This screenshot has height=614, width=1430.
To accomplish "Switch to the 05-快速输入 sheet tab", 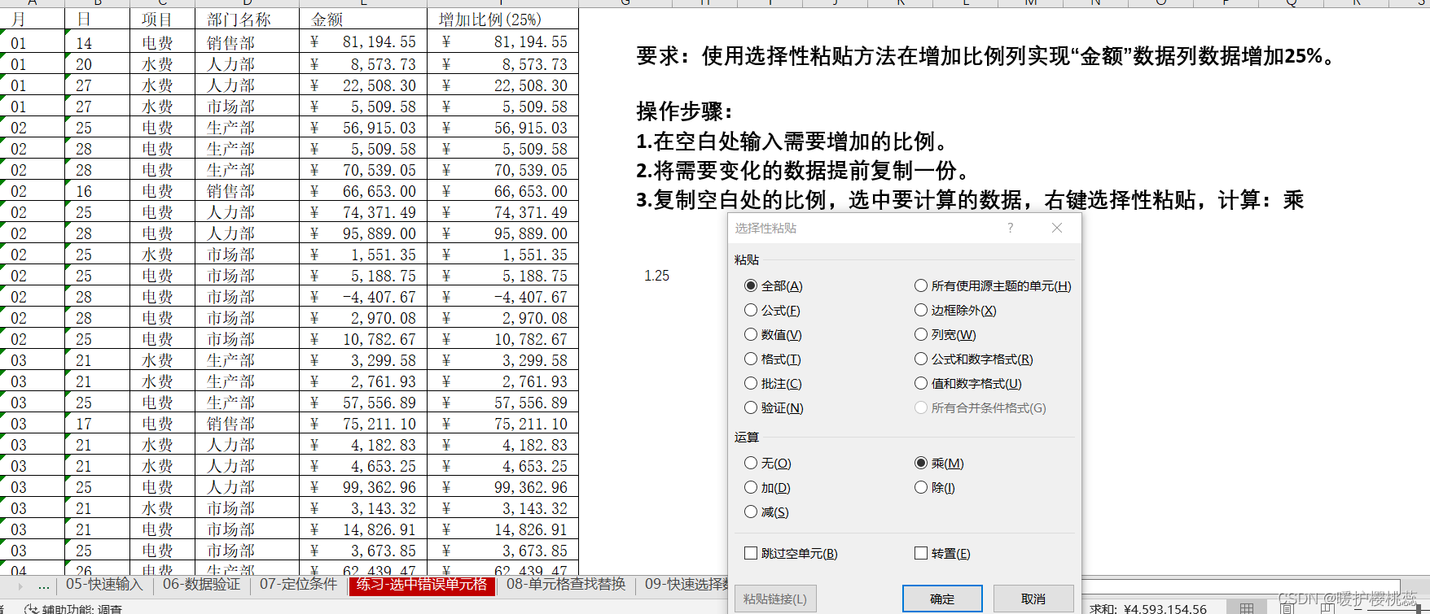I will tap(104, 584).
